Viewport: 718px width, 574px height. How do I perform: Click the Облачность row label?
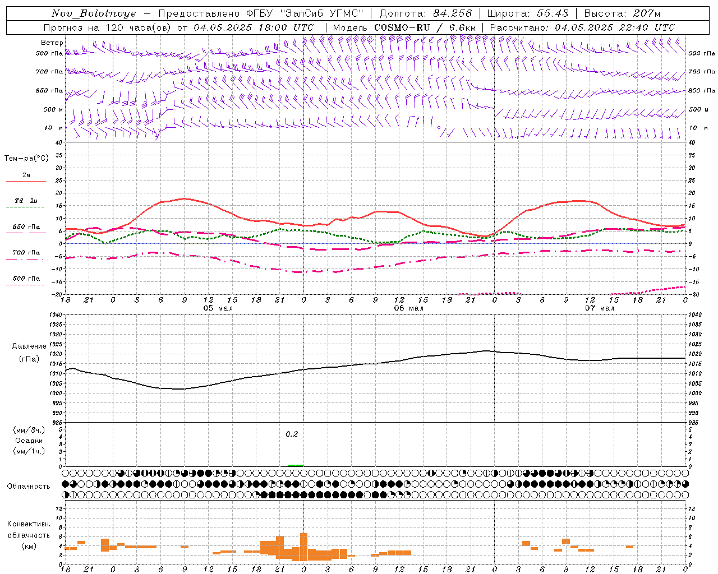[x=29, y=486]
